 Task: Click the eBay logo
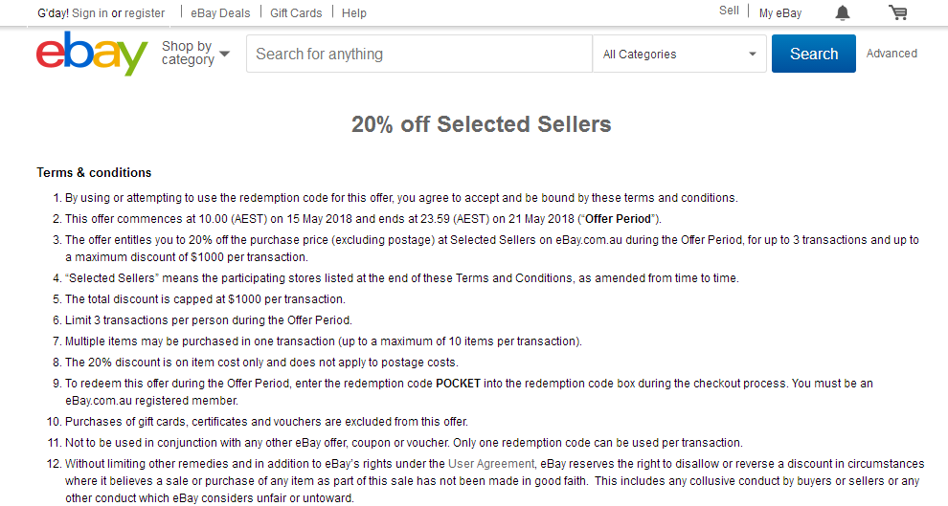pos(92,54)
